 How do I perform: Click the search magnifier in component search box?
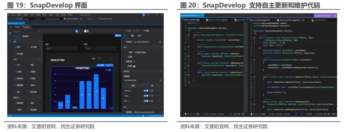39,32
